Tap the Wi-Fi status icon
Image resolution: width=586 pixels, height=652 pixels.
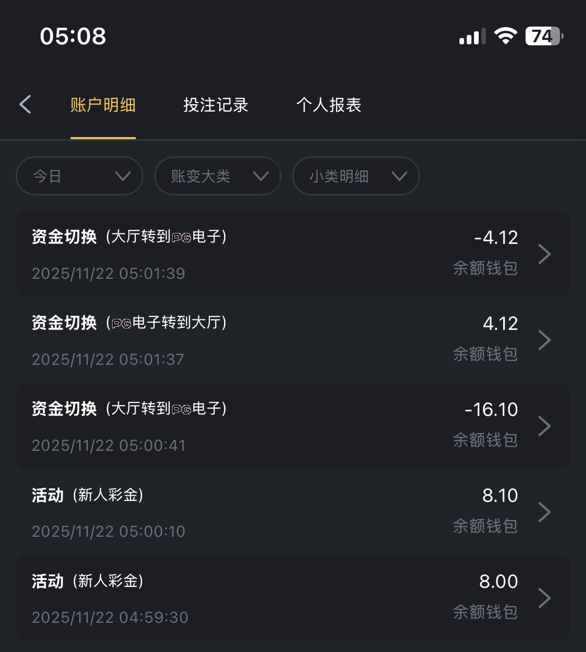point(505,36)
